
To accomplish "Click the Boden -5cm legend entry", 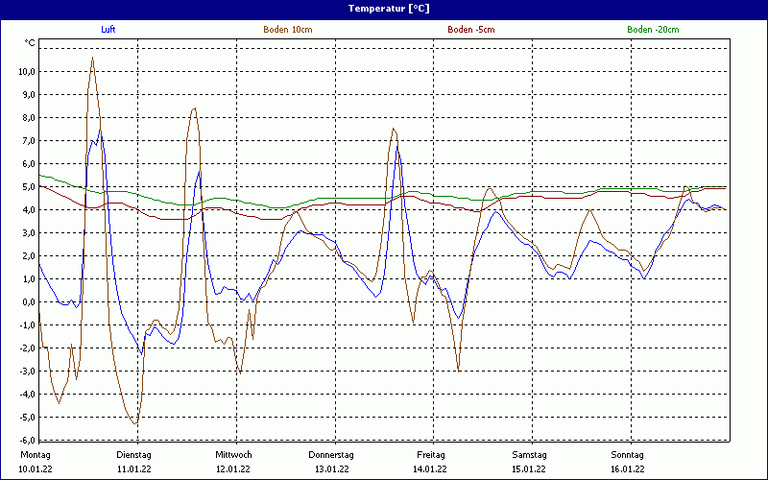I will coord(470,30).
